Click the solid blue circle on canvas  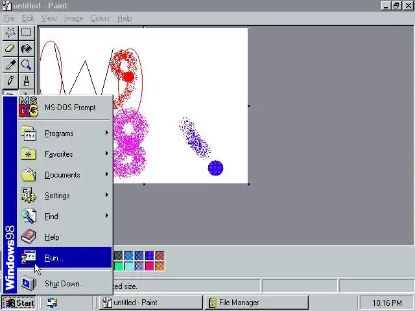[215, 168]
